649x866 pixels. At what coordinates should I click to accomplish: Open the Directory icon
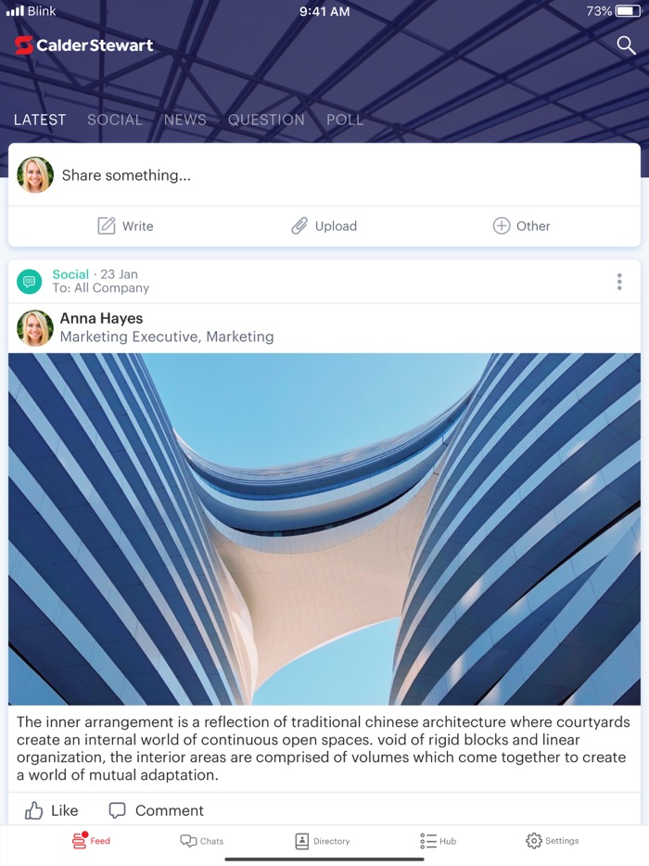pyautogui.click(x=301, y=841)
